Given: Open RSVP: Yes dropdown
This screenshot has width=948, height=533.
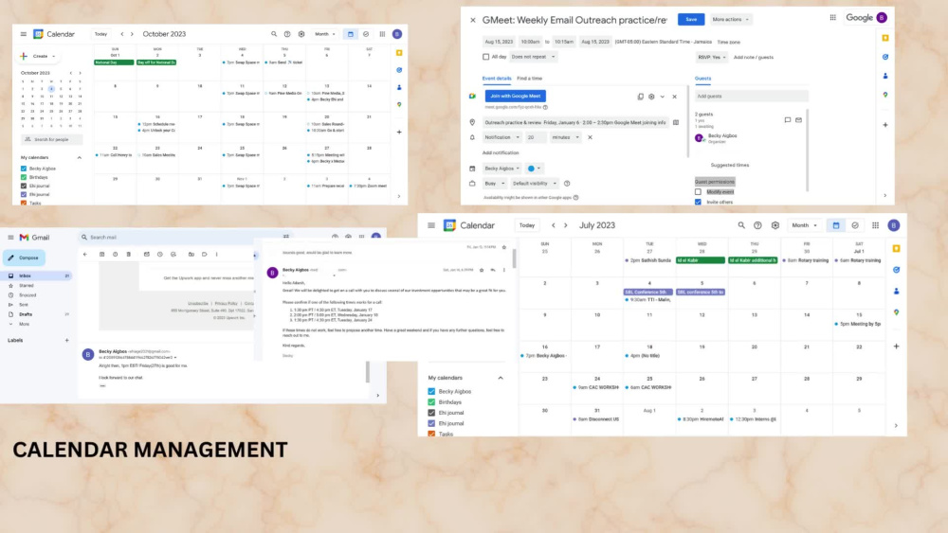Looking at the screenshot, I should click(x=712, y=58).
